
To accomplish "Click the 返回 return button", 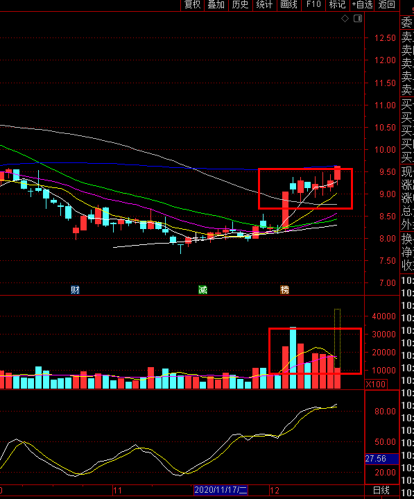I will click(387, 5).
